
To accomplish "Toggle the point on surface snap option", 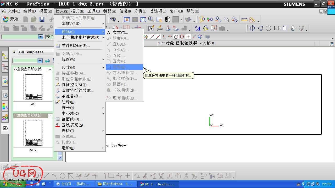I will coord(200,37).
